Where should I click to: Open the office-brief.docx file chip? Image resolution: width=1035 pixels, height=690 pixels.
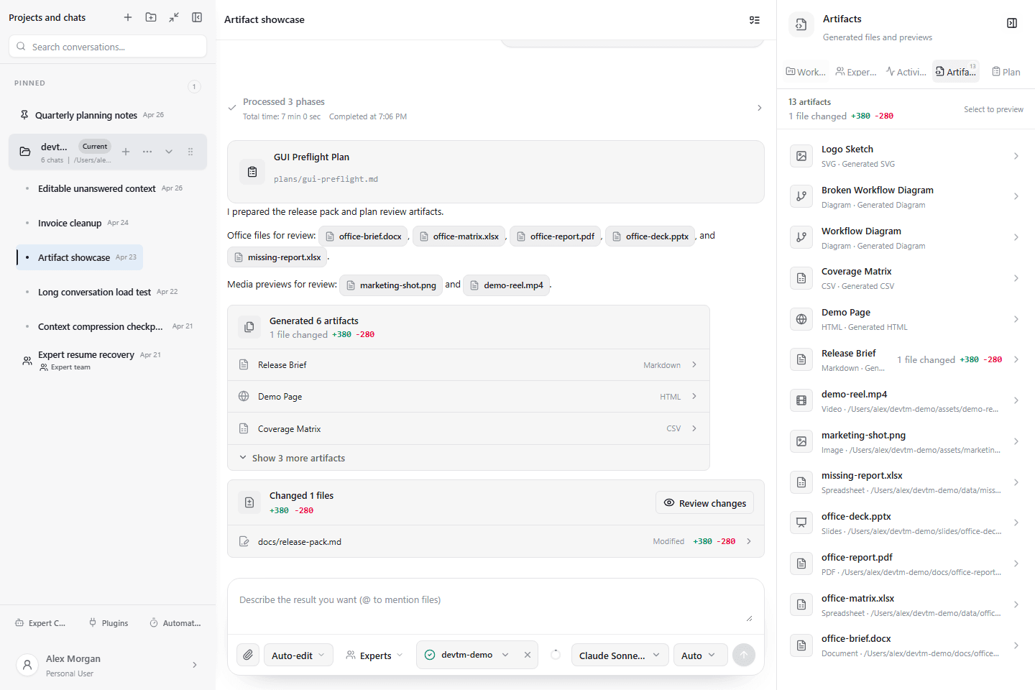(x=364, y=236)
